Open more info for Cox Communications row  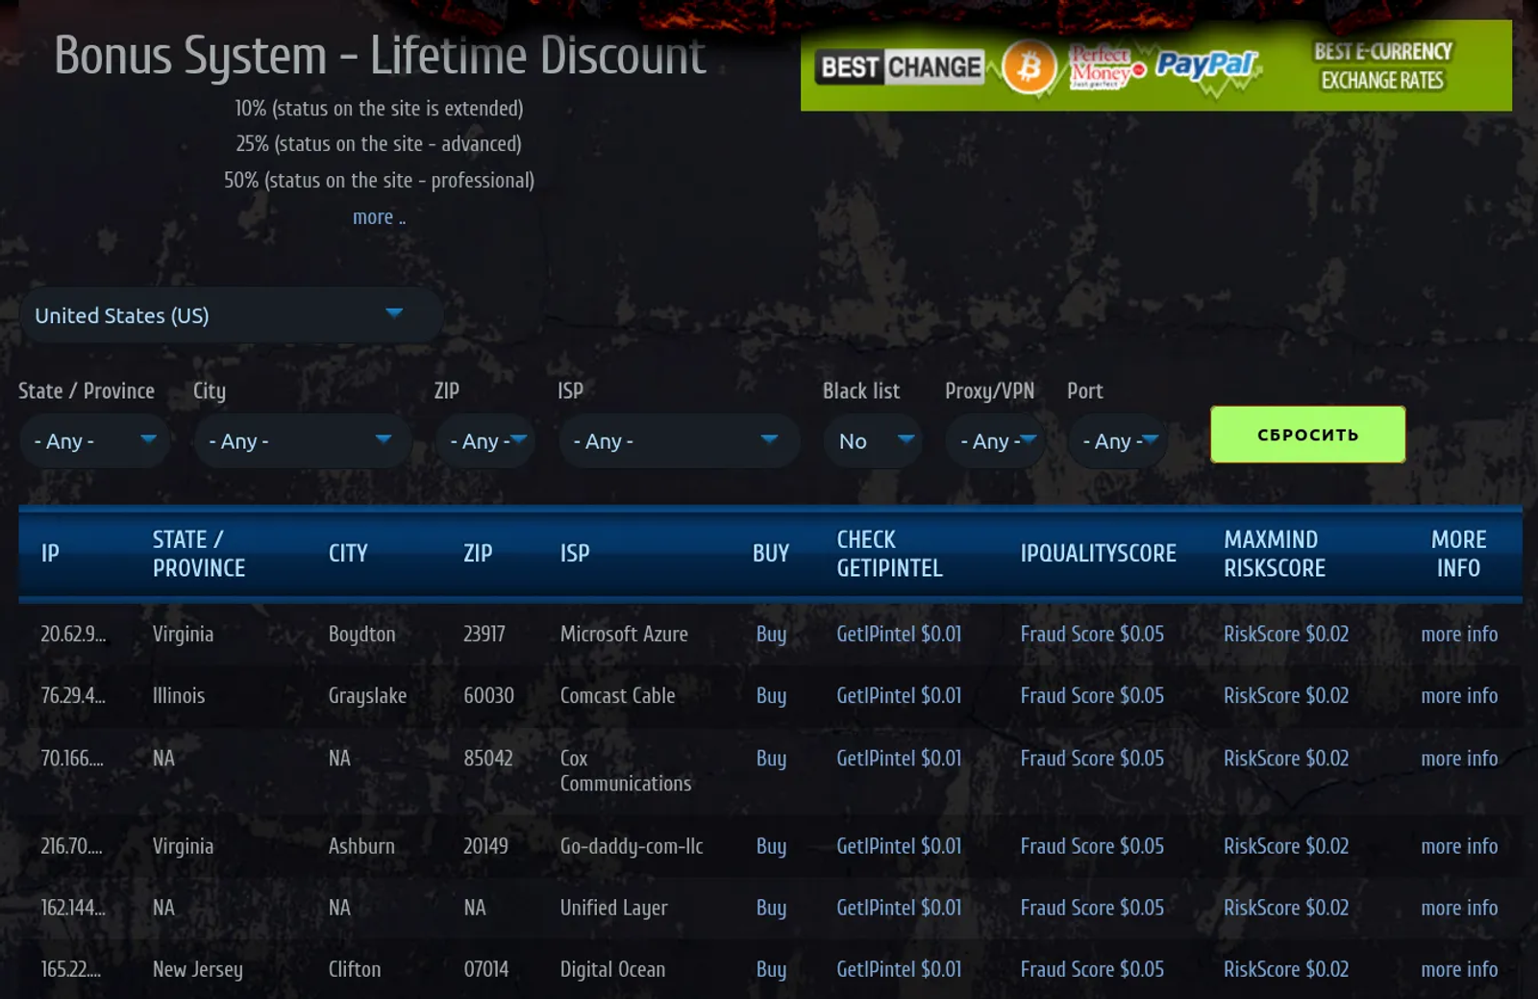[1459, 759]
